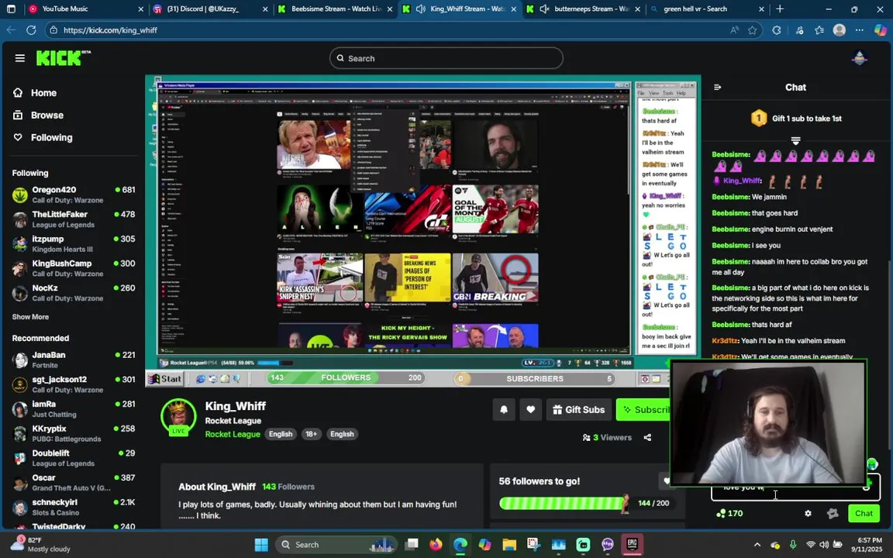Image resolution: width=893 pixels, height=558 pixels.
Task: Show hidden system tray icons chevron
Action: (x=757, y=544)
